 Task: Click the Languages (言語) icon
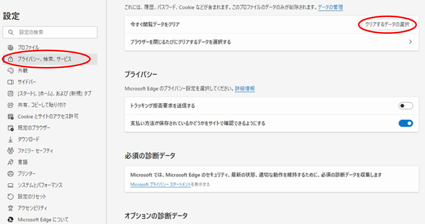[x=10, y=162]
